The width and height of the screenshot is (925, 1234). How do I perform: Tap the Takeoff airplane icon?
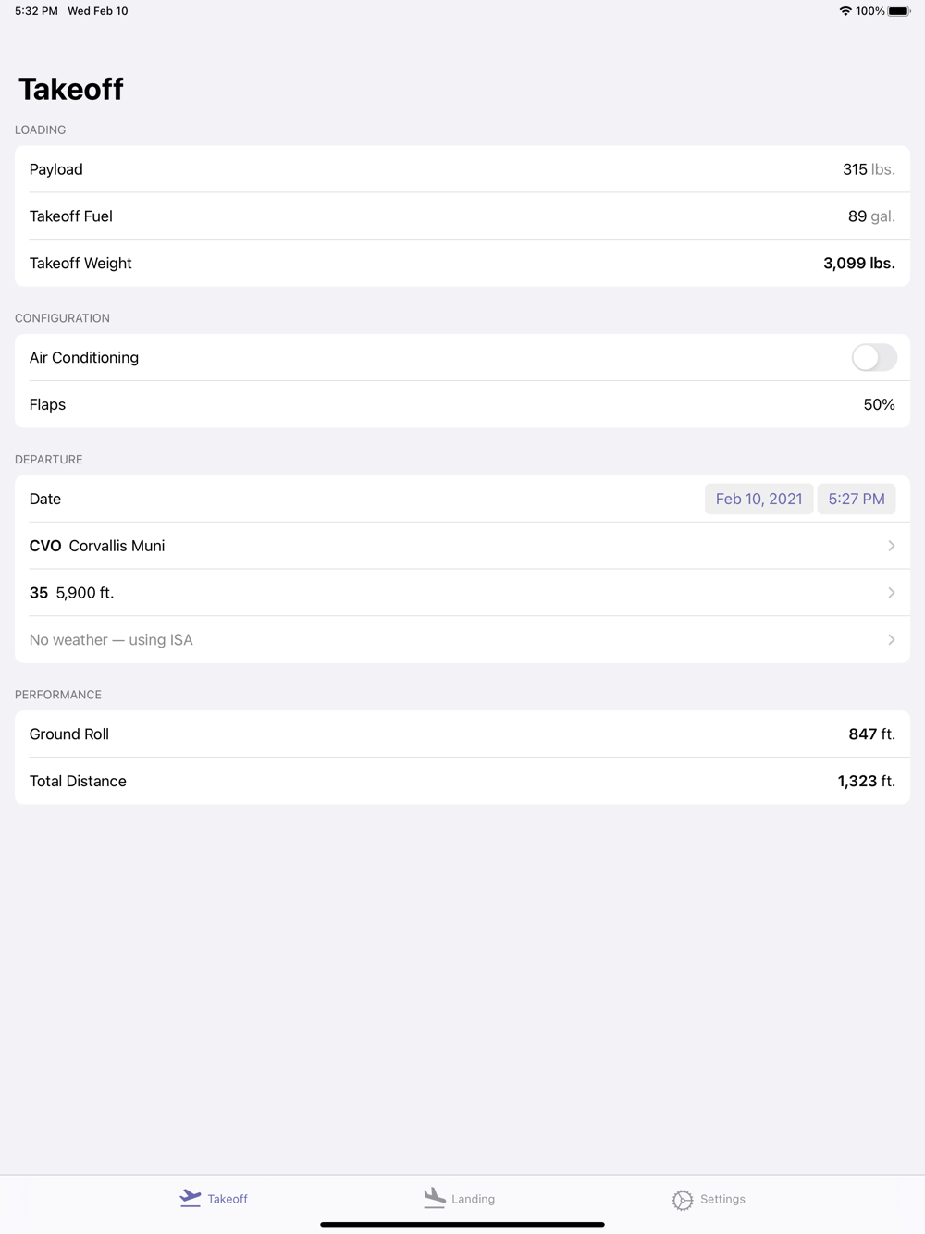coord(191,1198)
